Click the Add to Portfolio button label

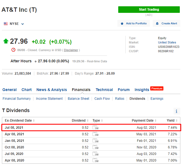tap(136, 24)
